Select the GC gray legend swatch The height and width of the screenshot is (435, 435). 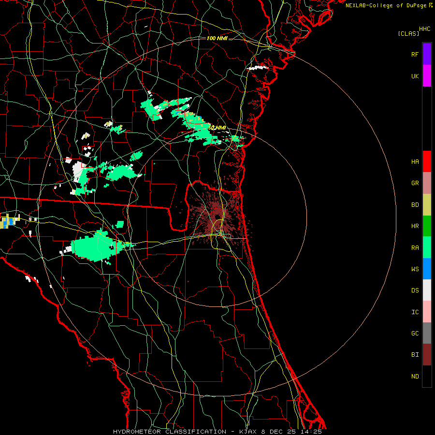(427, 333)
